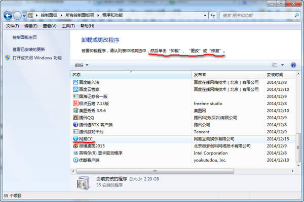This screenshot has height=202, width=304.
Task: Open the 工具(T) menu
Action: 68,26
